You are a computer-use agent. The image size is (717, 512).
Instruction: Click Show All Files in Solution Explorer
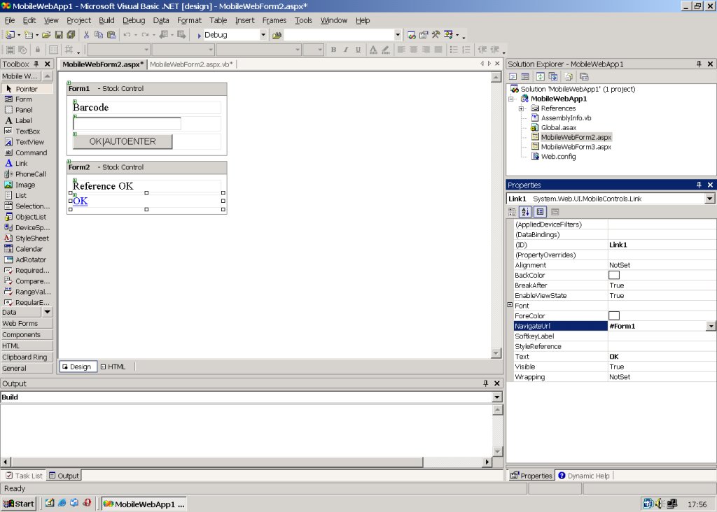[569, 77]
